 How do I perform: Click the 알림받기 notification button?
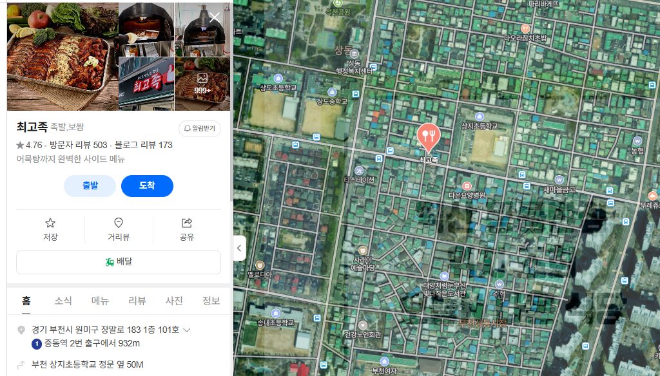tap(200, 128)
